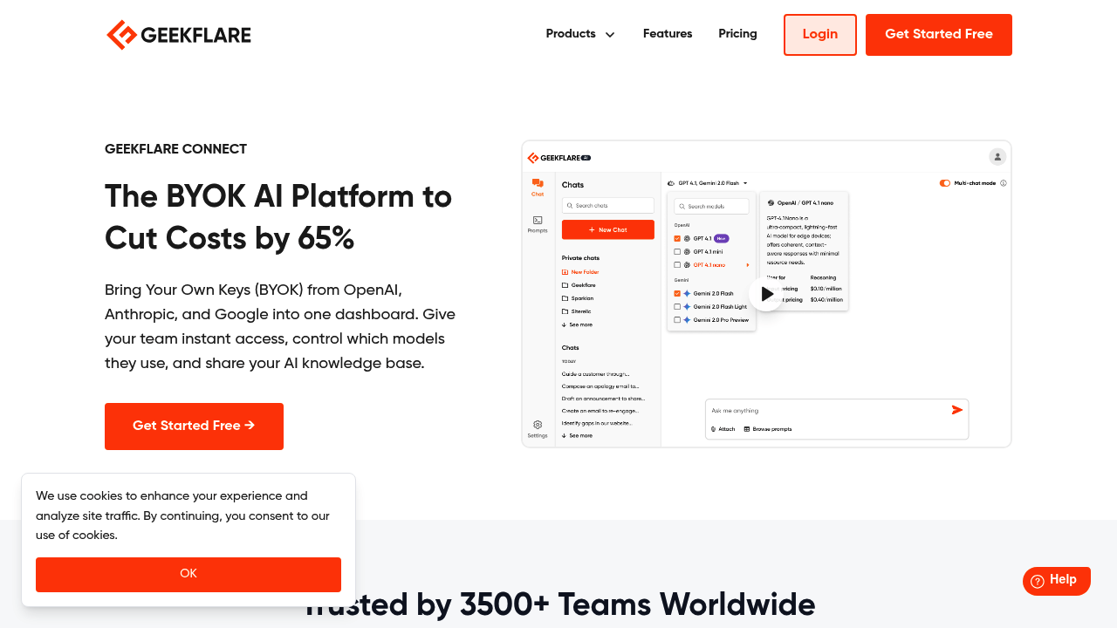Click 'Trusted by 3500+ Teams Worldwide' heading
Viewport: 1117px width, 628px height.
[559, 604]
